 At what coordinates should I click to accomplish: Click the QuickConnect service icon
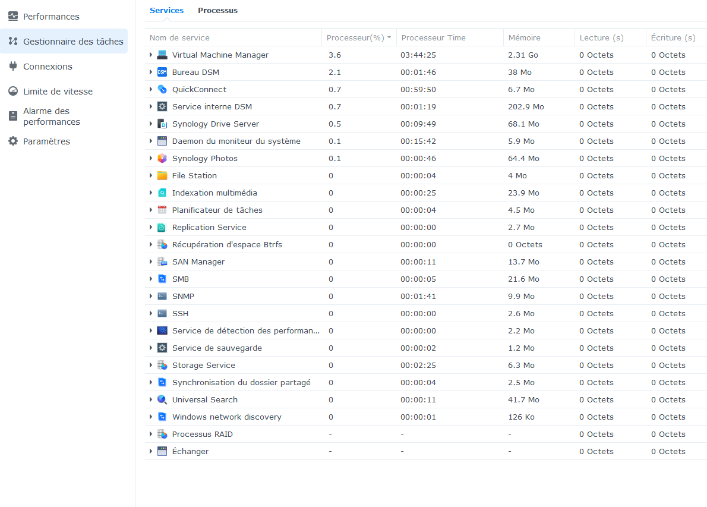click(162, 89)
